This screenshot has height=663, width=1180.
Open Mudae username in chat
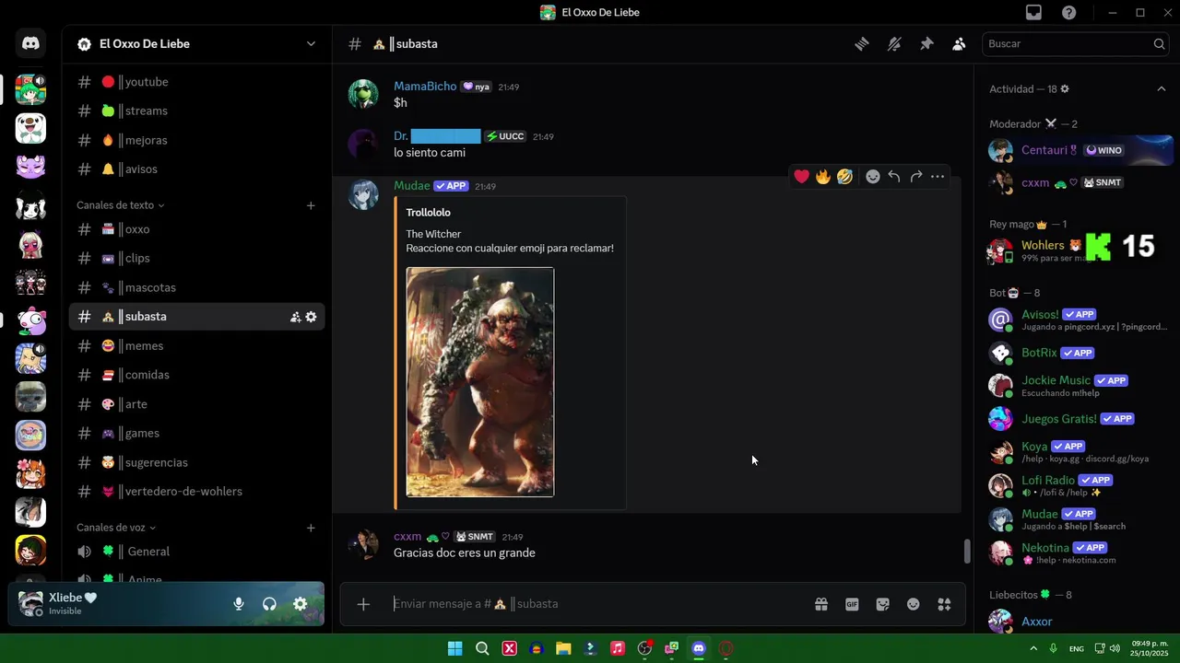coord(412,186)
